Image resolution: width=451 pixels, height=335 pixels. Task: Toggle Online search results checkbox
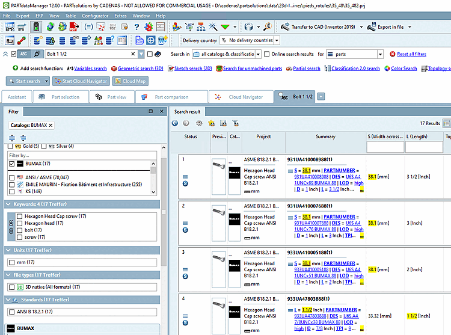(266, 54)
